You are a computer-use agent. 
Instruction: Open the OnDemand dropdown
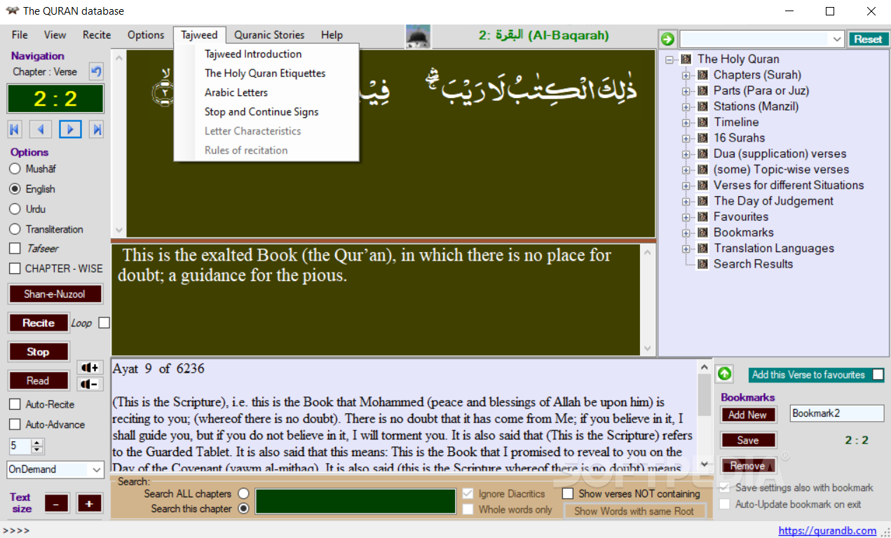97,469
